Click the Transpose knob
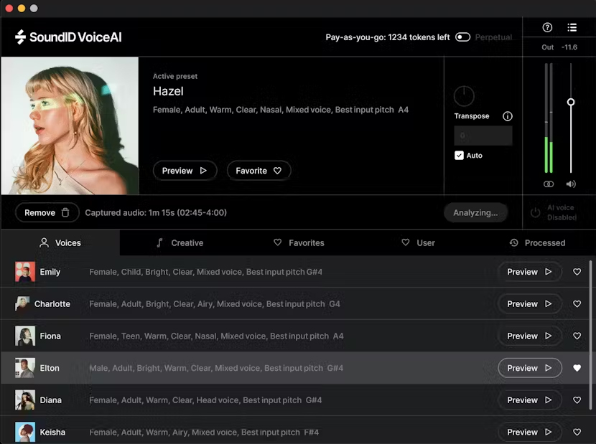The image size is (596, 444). (464, 95)
